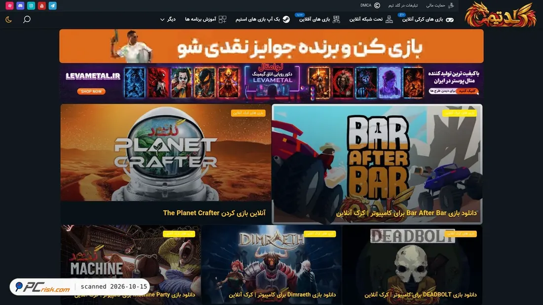The width and height of the screenshot is (543, 305).
Task: Open the تحت شبکه آنلاین menu
Action: pos(366,19)
